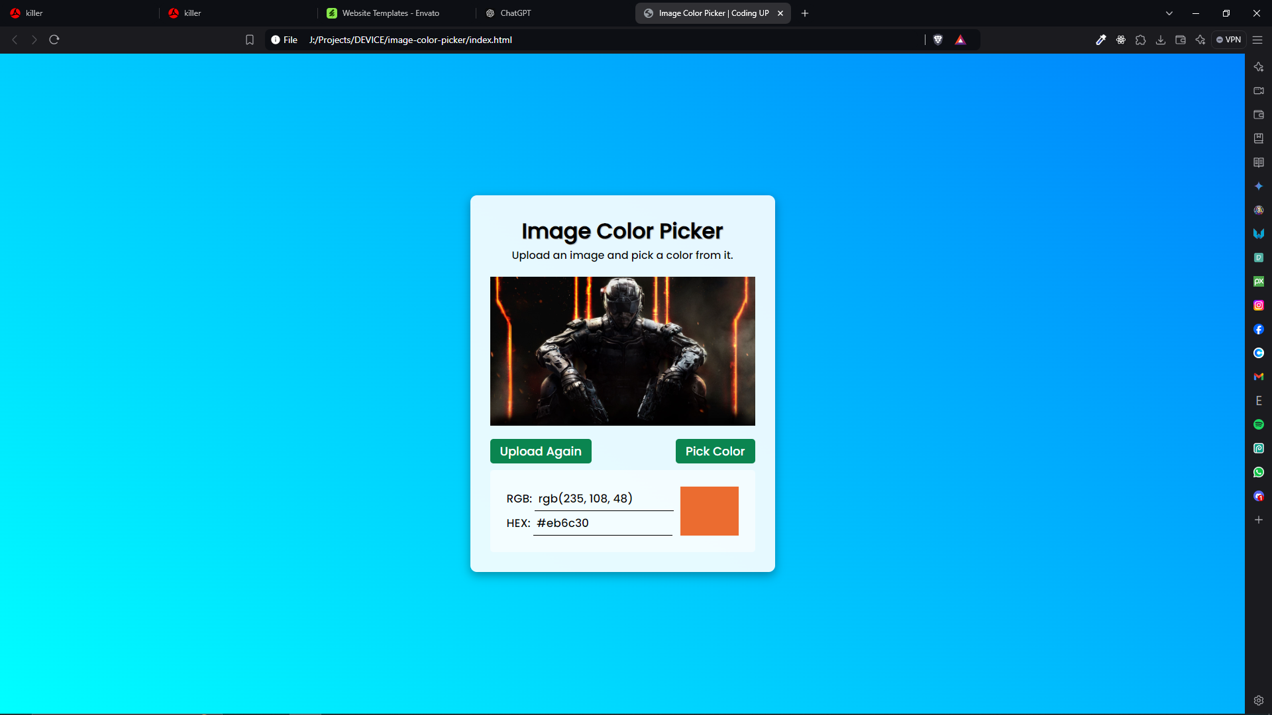Toggle the VPN button
The height and width of the screenshot is (715, 1272).
coord(1229,40)
